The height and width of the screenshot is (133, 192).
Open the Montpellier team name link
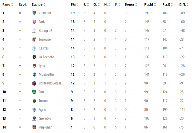[x=46, y=74]
